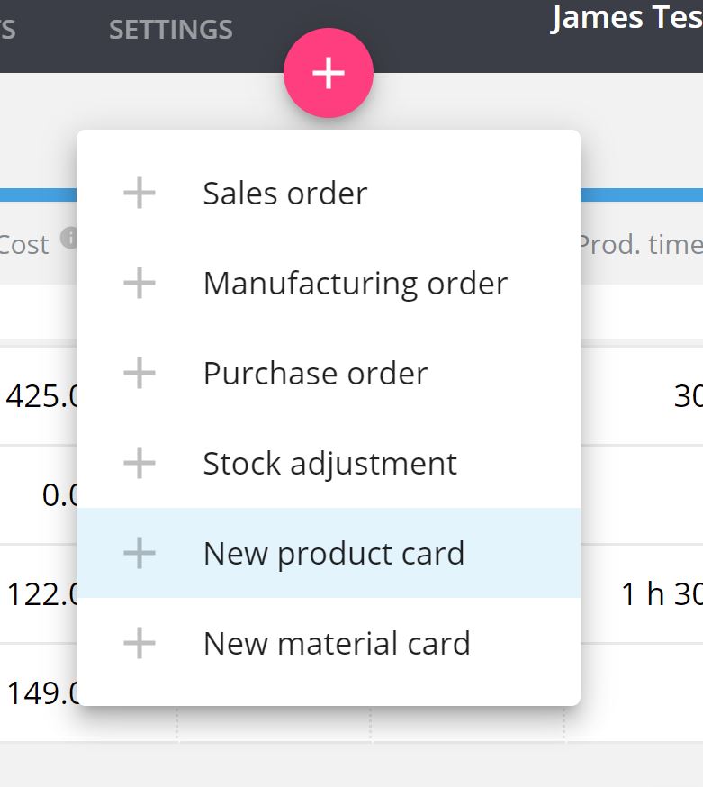Click plus icon beside New material card
The image size is (703, 787).
coord(139,643)
